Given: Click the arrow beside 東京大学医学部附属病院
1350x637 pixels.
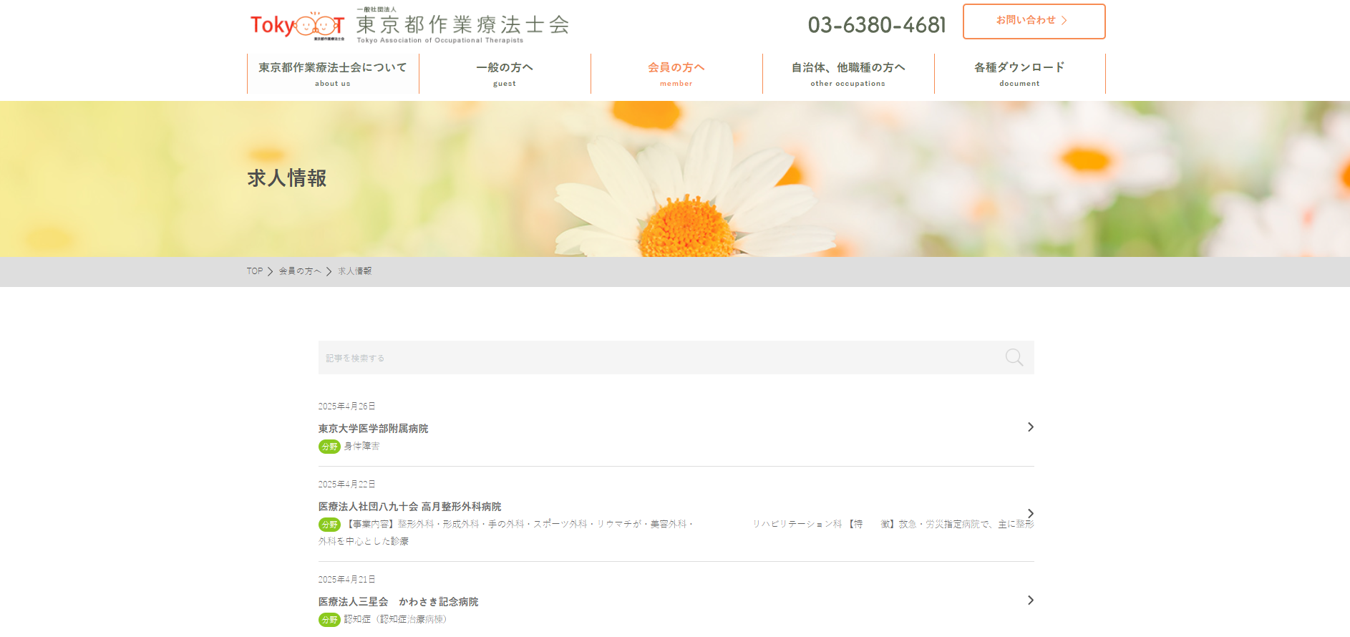Looking at the screenshot, I should pyautogui.click(x=1030, y=427).
